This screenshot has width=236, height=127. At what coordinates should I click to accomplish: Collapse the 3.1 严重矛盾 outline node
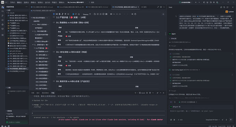coord(34,48)
